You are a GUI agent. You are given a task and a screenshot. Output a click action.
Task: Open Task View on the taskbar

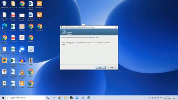point(54,97)
